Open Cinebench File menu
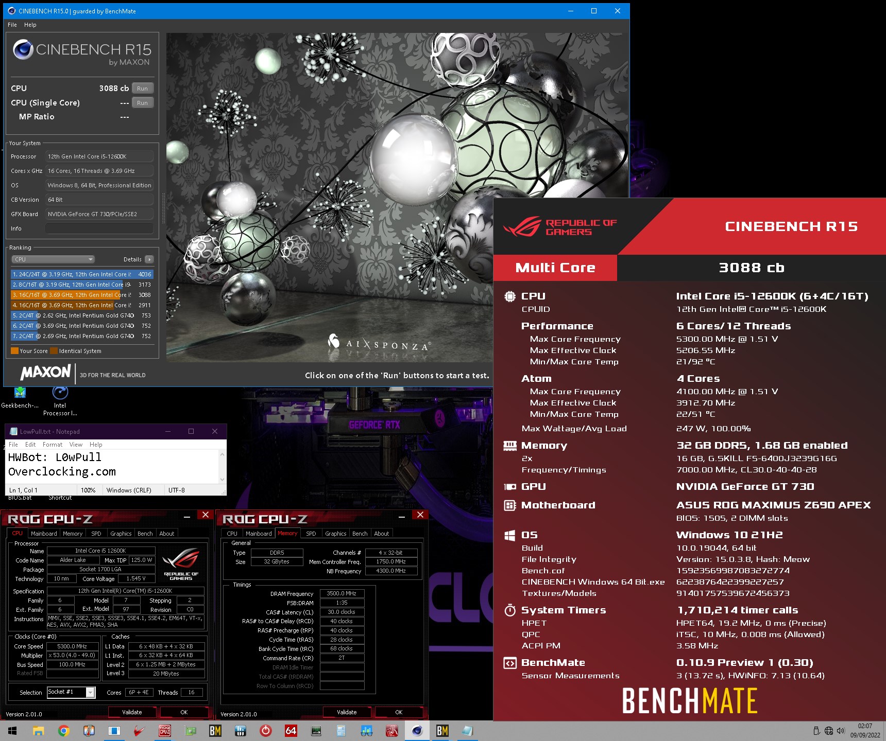 (x=12, y=25)
